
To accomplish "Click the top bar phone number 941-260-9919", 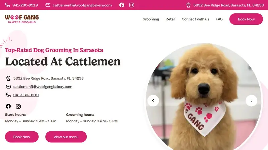I will coord(25,5).
